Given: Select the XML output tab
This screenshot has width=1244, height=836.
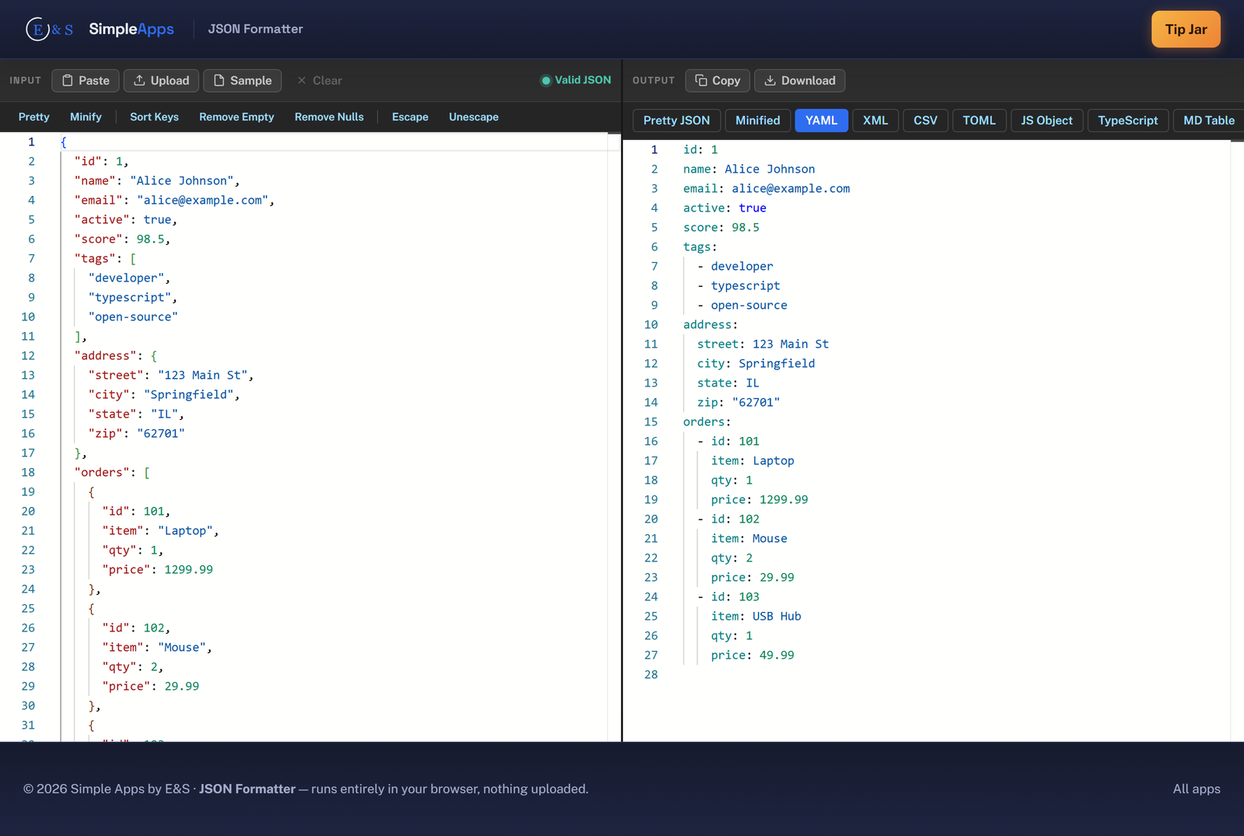Looking at the screenshot, I should tap(875, 121).
